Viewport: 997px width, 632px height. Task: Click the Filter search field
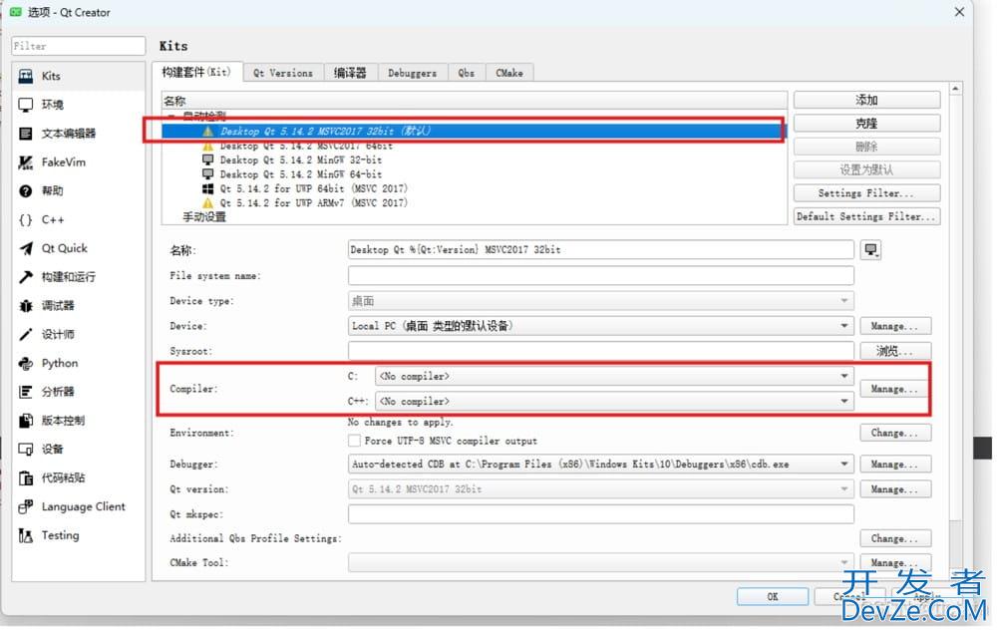pos(79,47)
